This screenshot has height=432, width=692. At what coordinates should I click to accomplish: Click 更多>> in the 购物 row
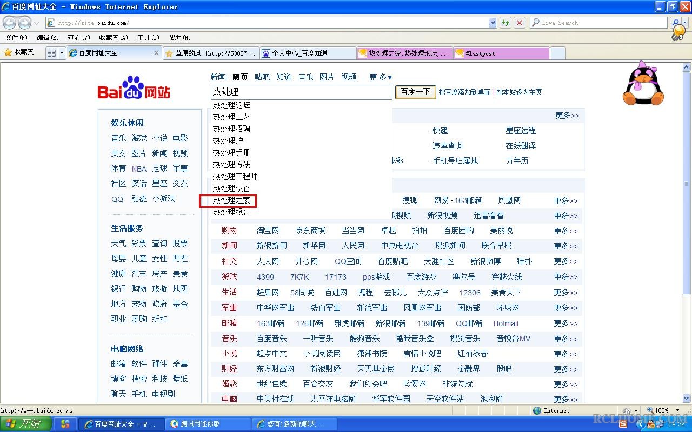565,231
